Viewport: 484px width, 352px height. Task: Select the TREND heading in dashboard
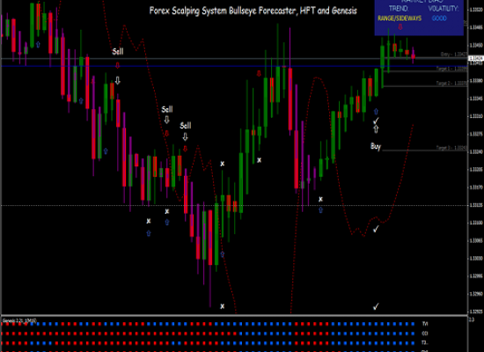coord(399,8)
